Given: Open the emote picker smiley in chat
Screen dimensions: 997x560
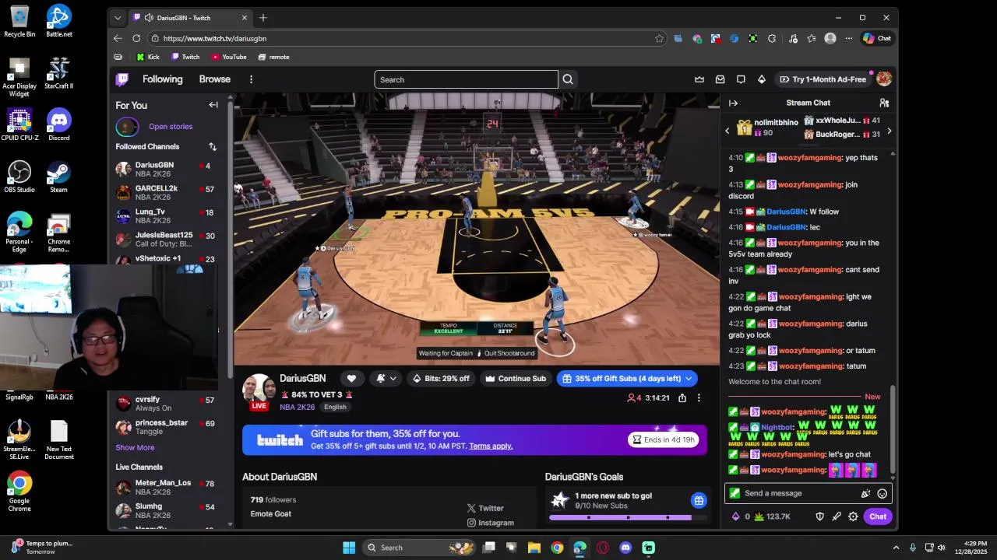Looking at the screenshot, I should click(x=882, y=493).
